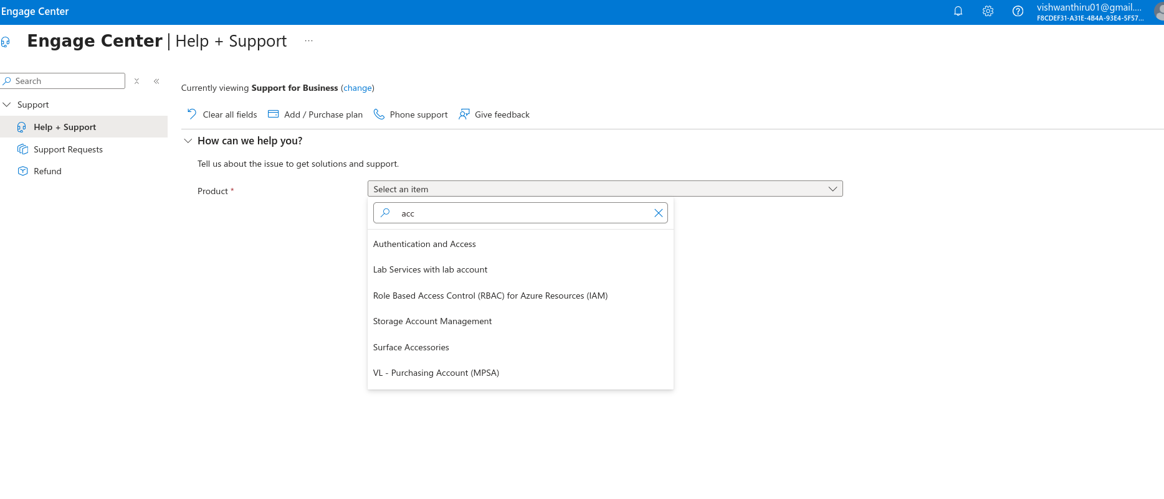Choose 'Role Based Access Control (RBAC)' option

coord(520,296)
